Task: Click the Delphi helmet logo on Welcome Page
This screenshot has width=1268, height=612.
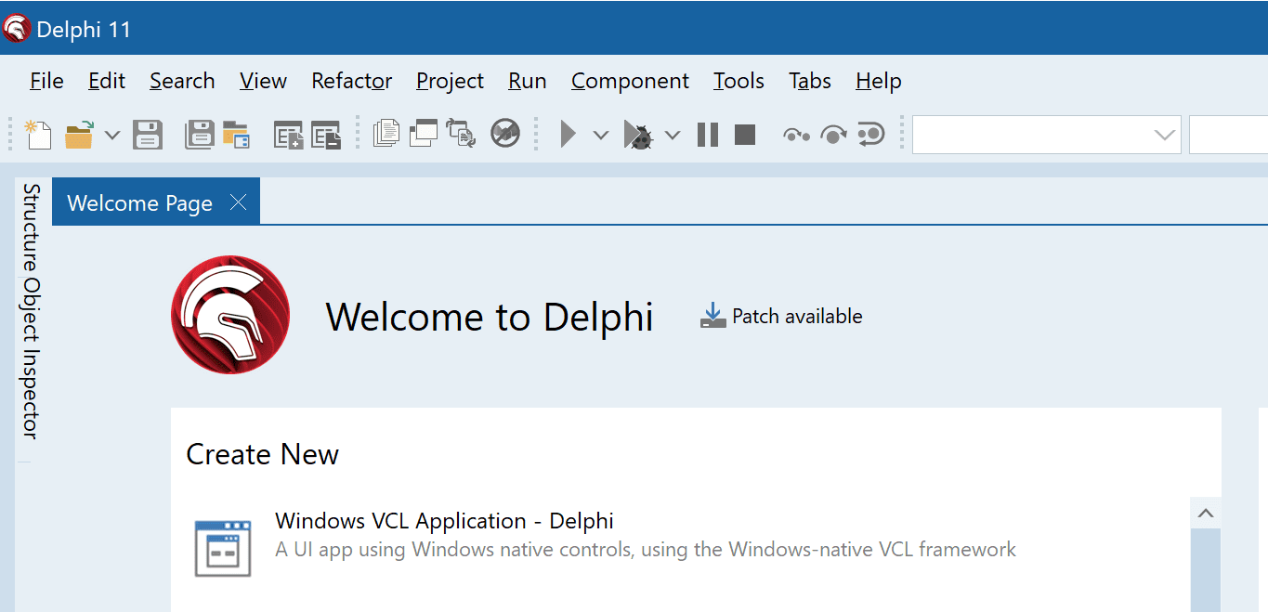Action: [x=230, y=316]
